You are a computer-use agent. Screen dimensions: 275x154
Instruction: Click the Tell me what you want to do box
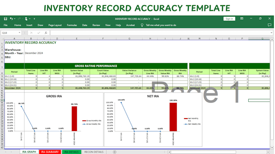161,25
